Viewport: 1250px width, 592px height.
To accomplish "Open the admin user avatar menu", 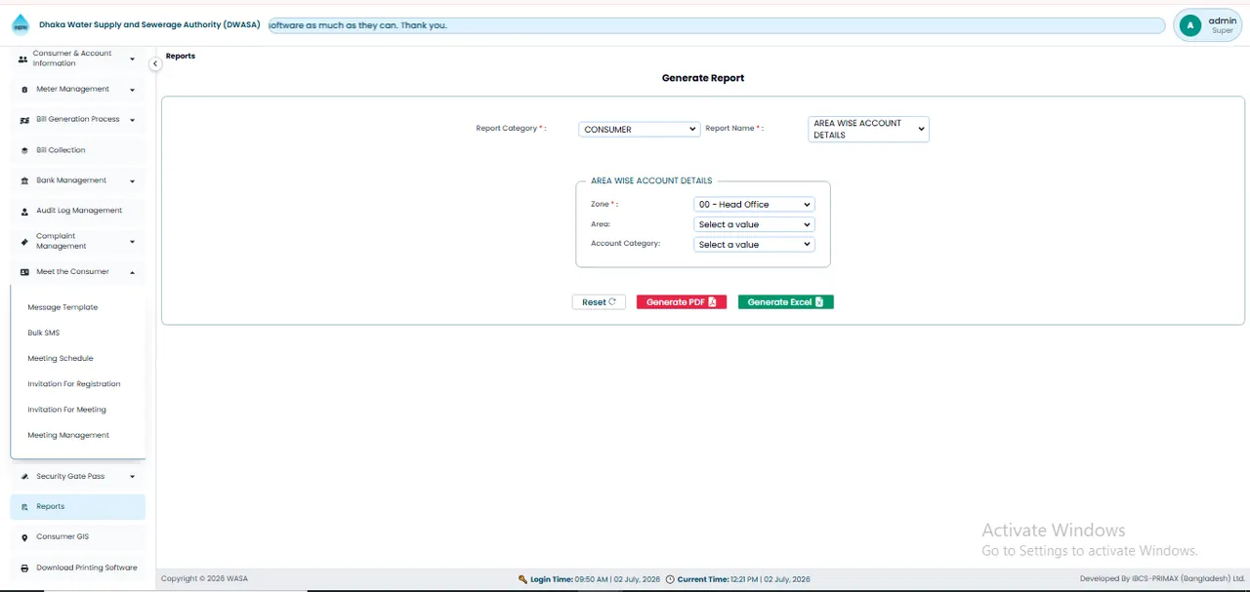I will (x=1189, y=25).
